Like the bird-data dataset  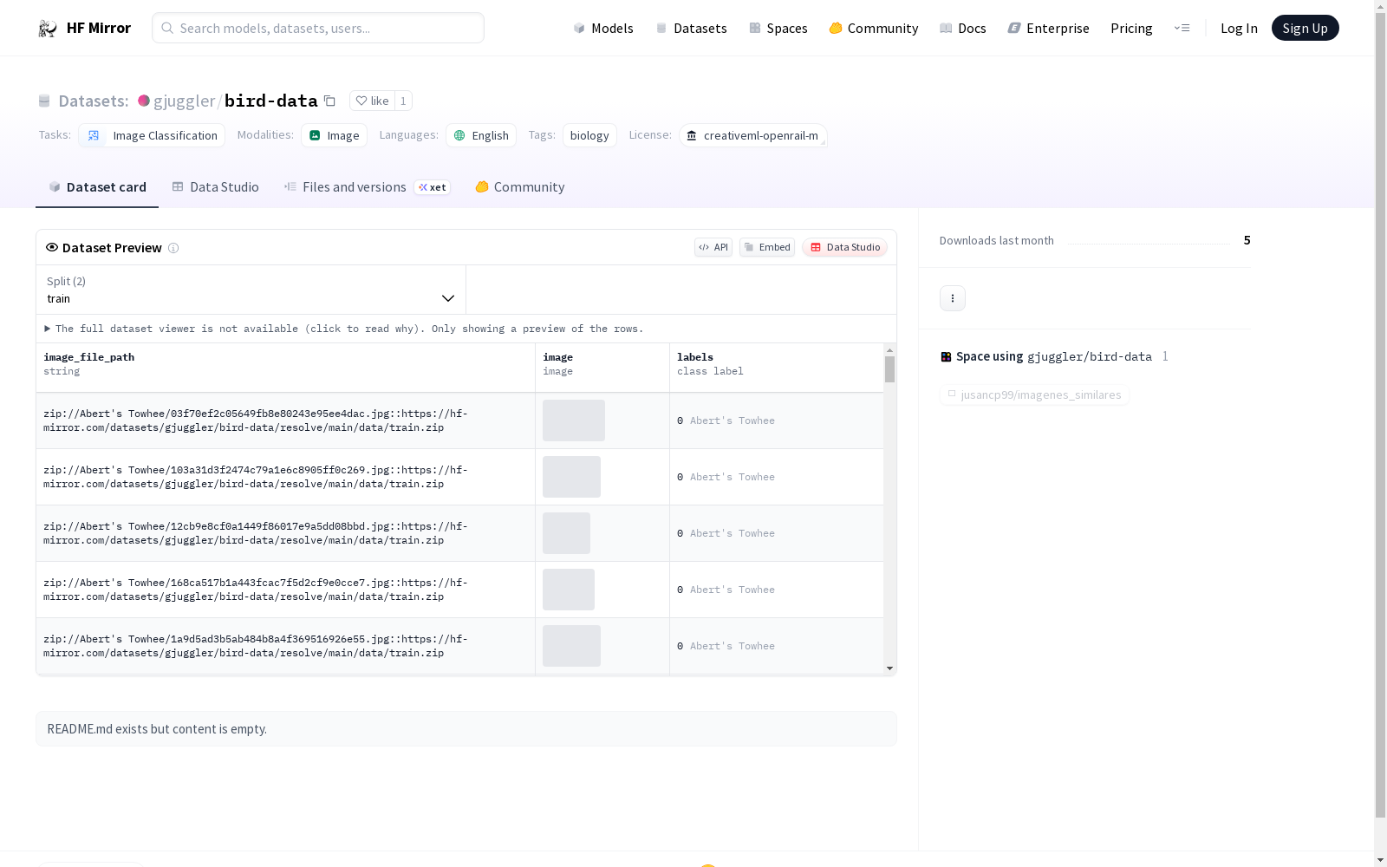pyautogui.click(x=373, y=101)
